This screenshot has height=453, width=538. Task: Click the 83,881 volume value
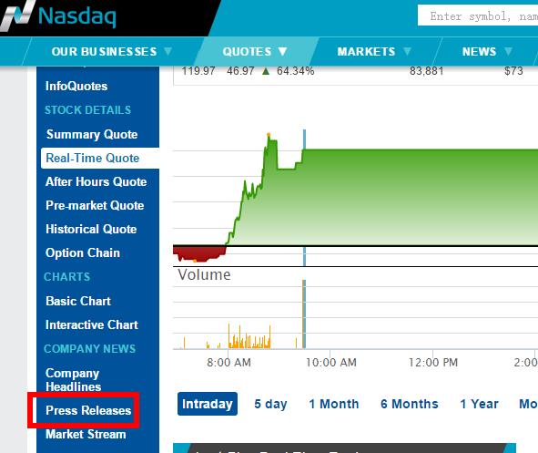point(427,71)
